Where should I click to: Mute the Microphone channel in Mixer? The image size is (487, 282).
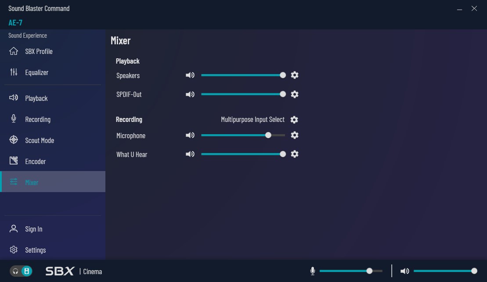pyautogui.click(x=190, y=135)
